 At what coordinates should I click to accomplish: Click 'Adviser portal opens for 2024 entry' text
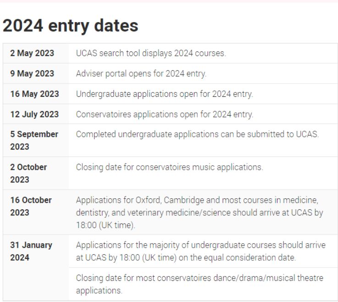coord(141,74)
